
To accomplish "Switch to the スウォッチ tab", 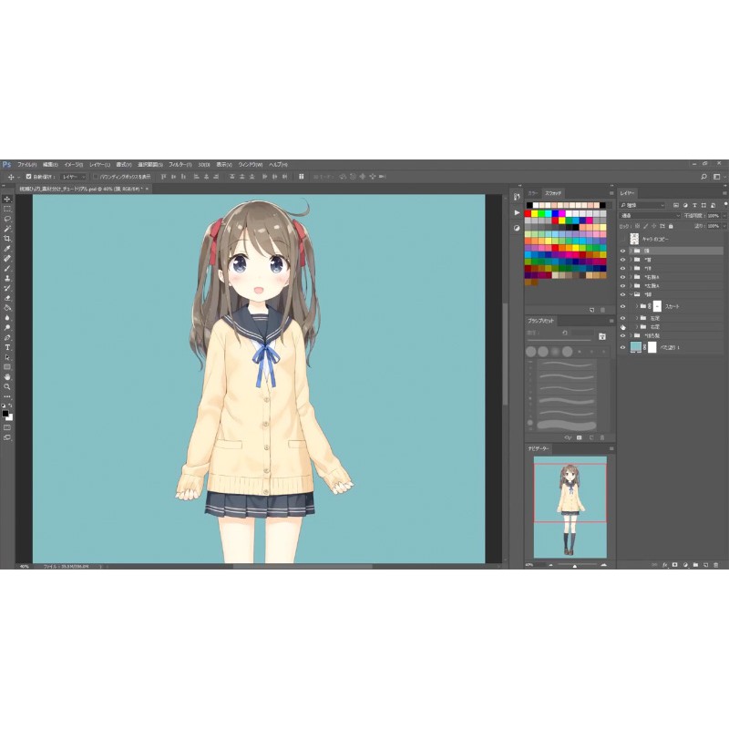I will point(553,192).
